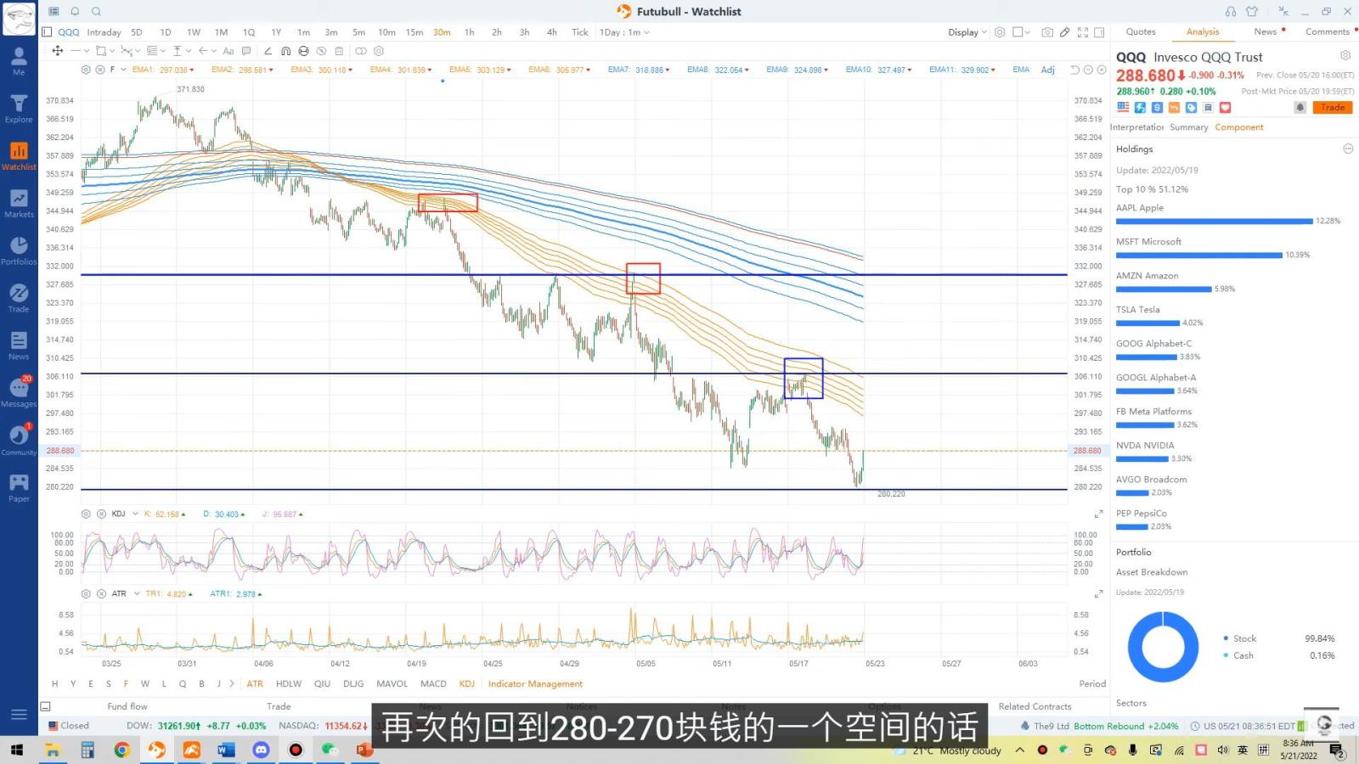The width and height of the screenshot is (1359, 764).
Task: Open the Community sidebar section
Action: tap(19, 441)
